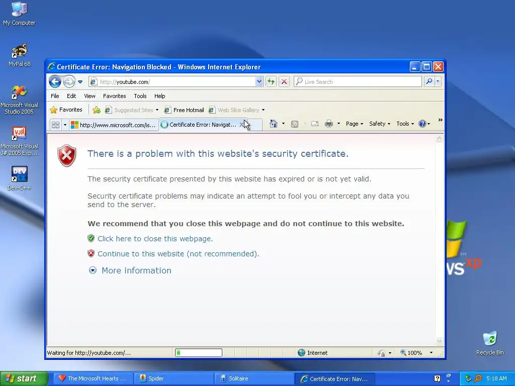Screen dimensions: 515x386
Task: Stop loading with the red X button
Action: click(284, 82)
